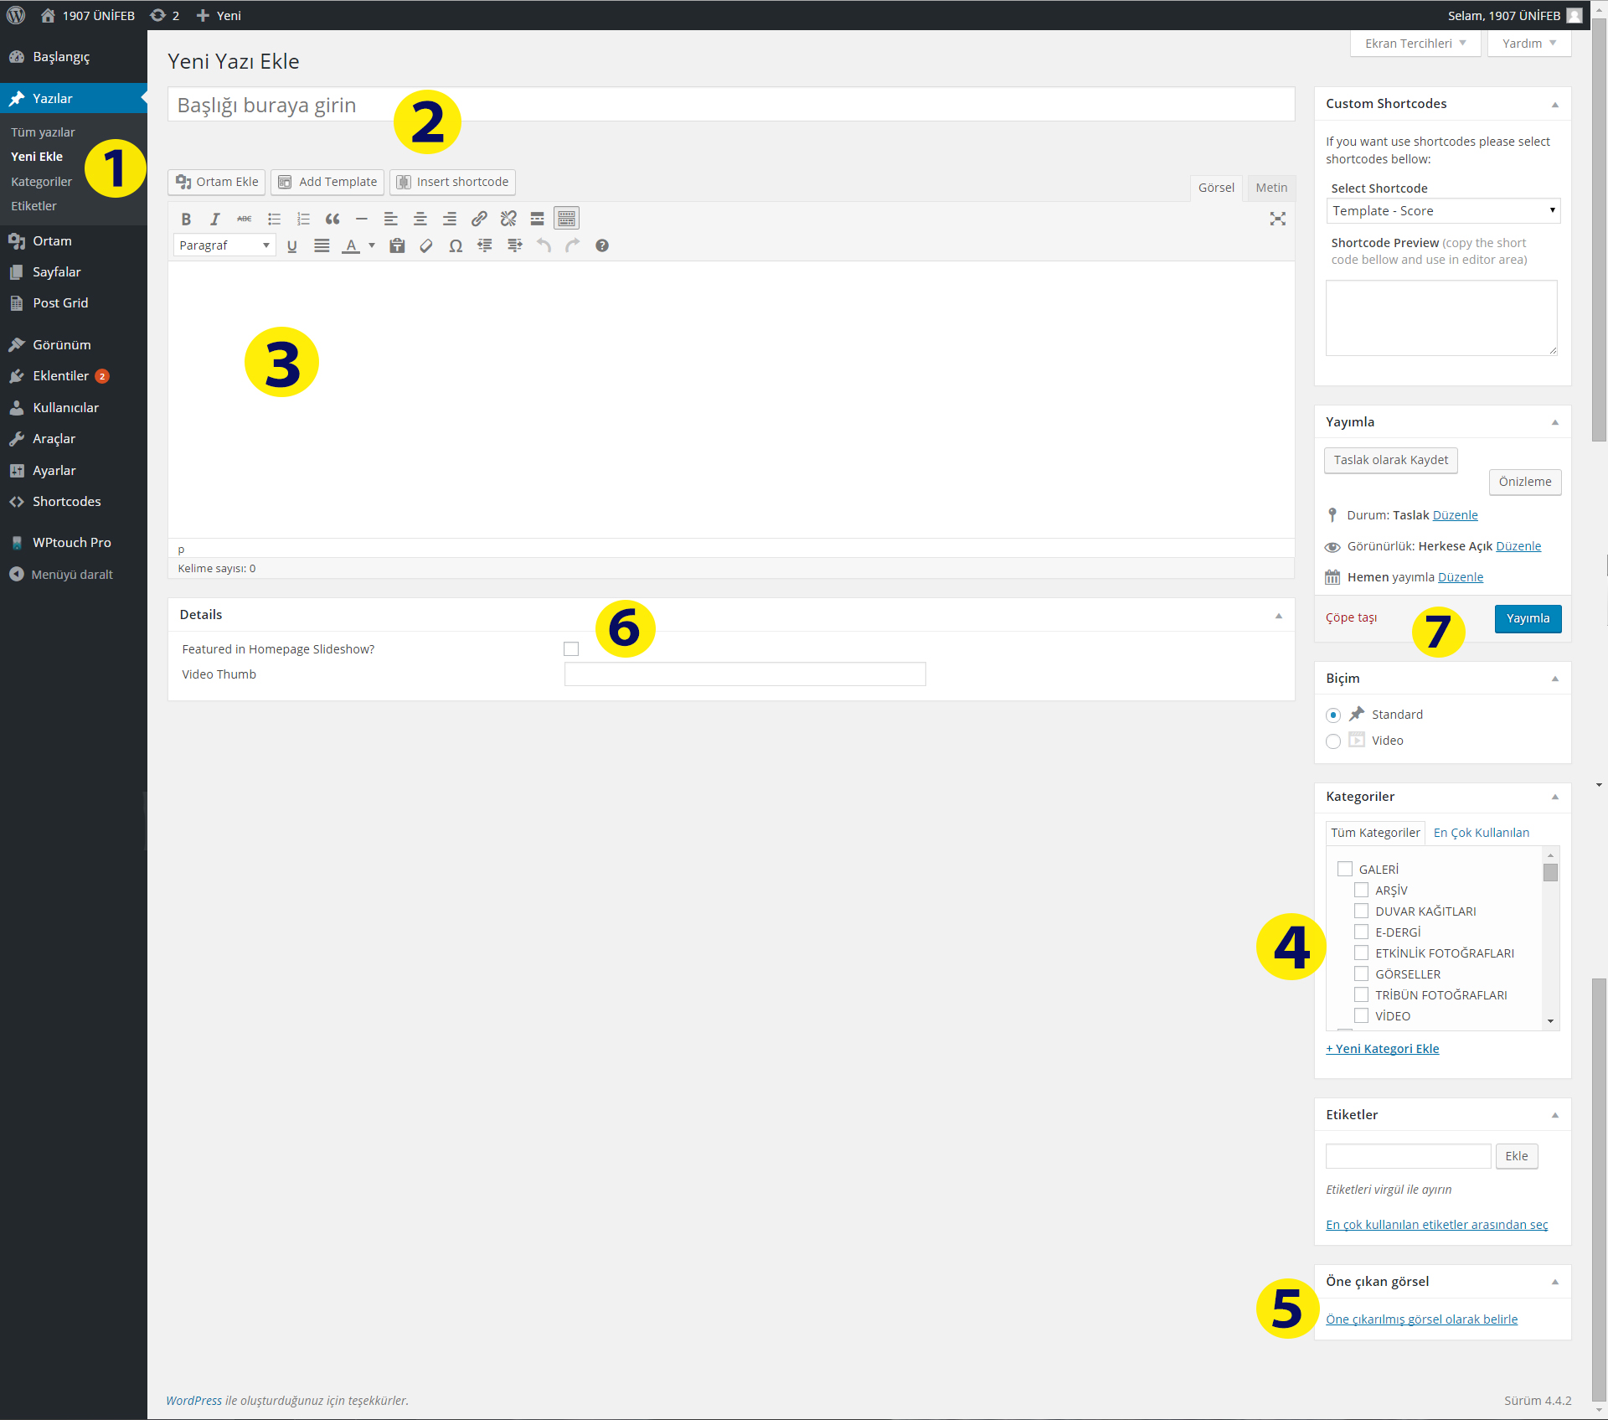Open editor keyboard shortcuts help icon
Viewport: 1608px width, 1420px height.
602,245
